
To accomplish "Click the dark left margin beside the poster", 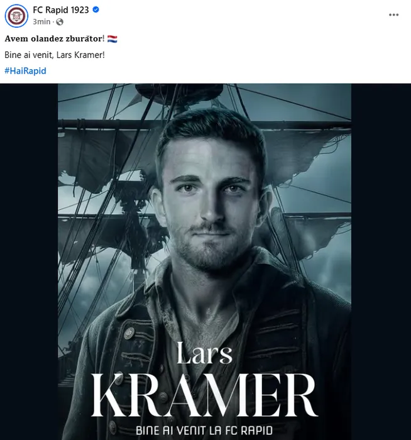I will tap(29, 262).
